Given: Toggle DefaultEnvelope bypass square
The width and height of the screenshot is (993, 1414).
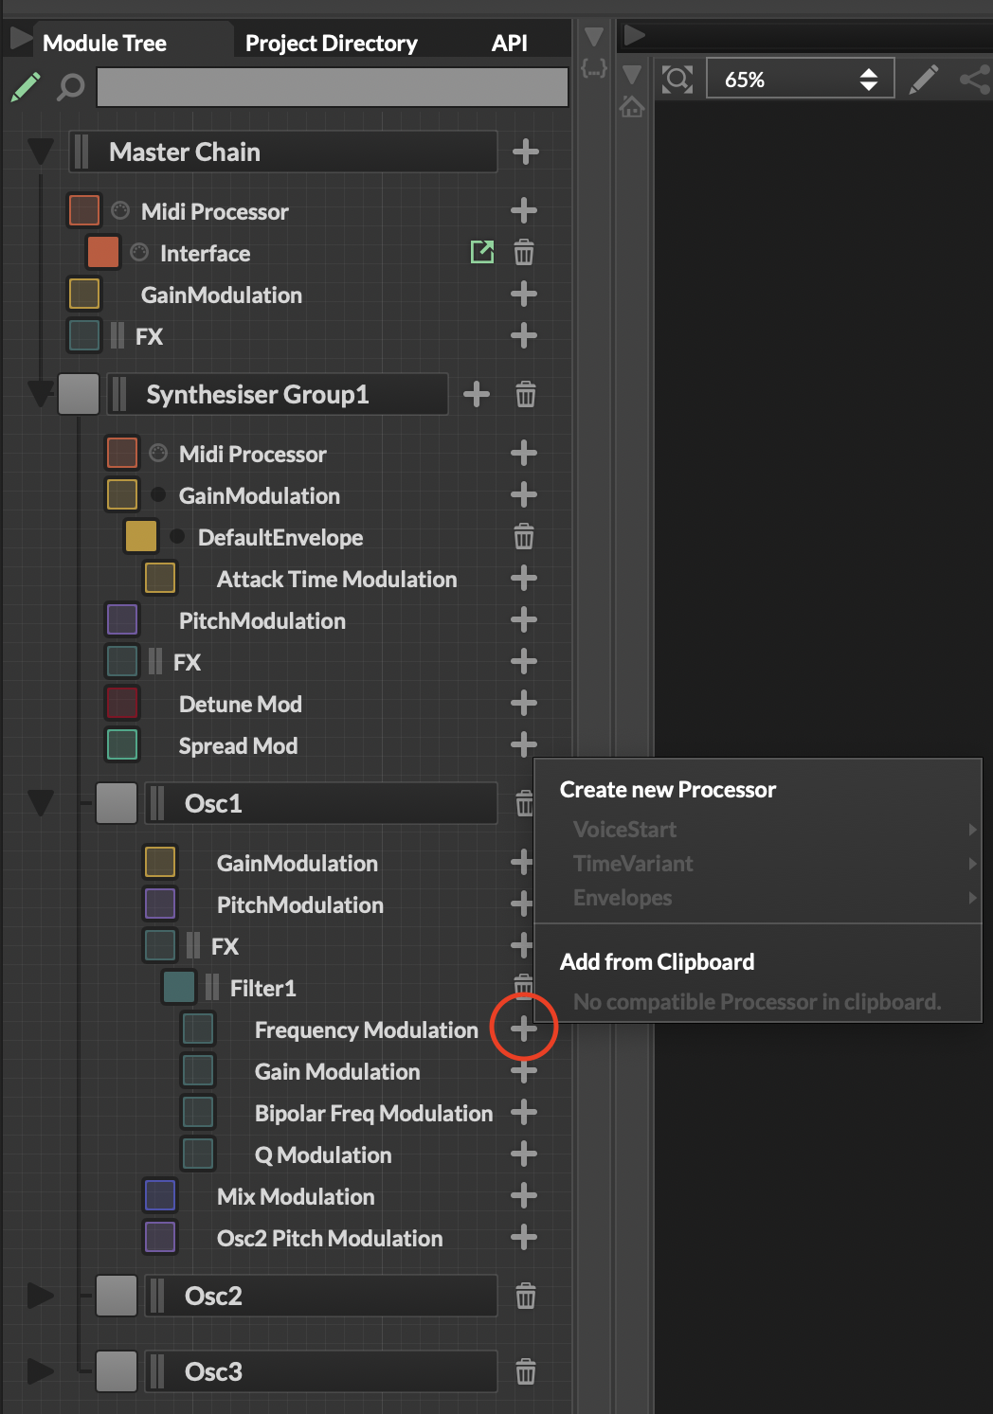Looking at the screenshot, I should [141, 537].
